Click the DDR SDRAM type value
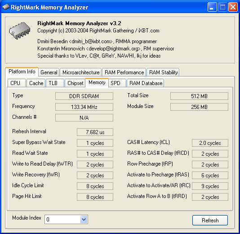 point(84,96)
